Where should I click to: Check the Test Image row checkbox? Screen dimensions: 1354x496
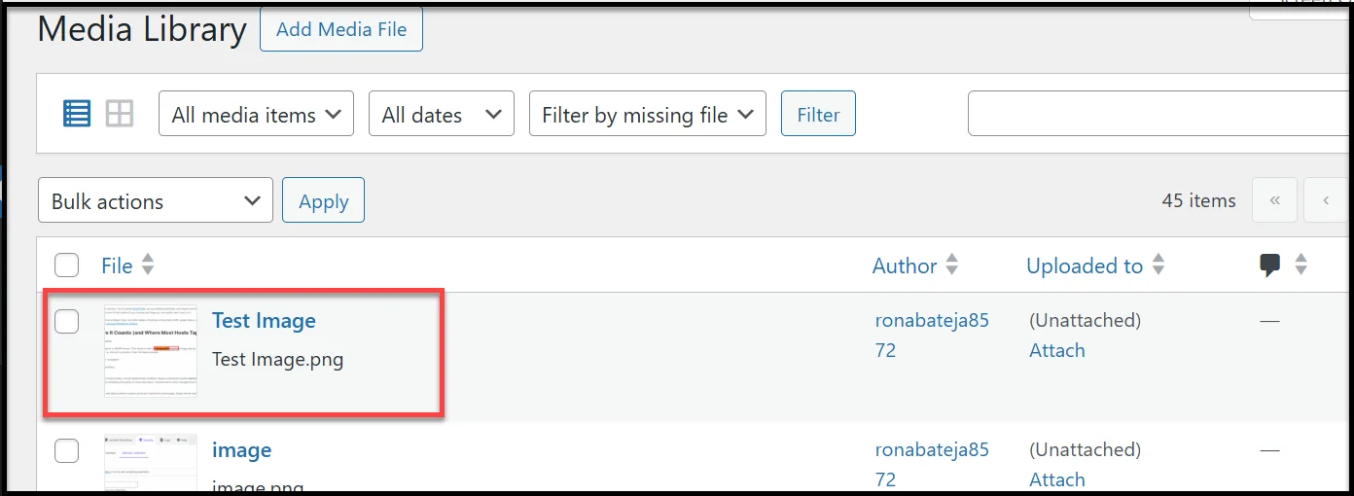tap(66, 321)
